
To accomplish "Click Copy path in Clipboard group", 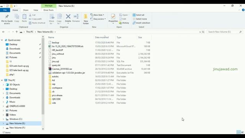I will tap(35, 19).
